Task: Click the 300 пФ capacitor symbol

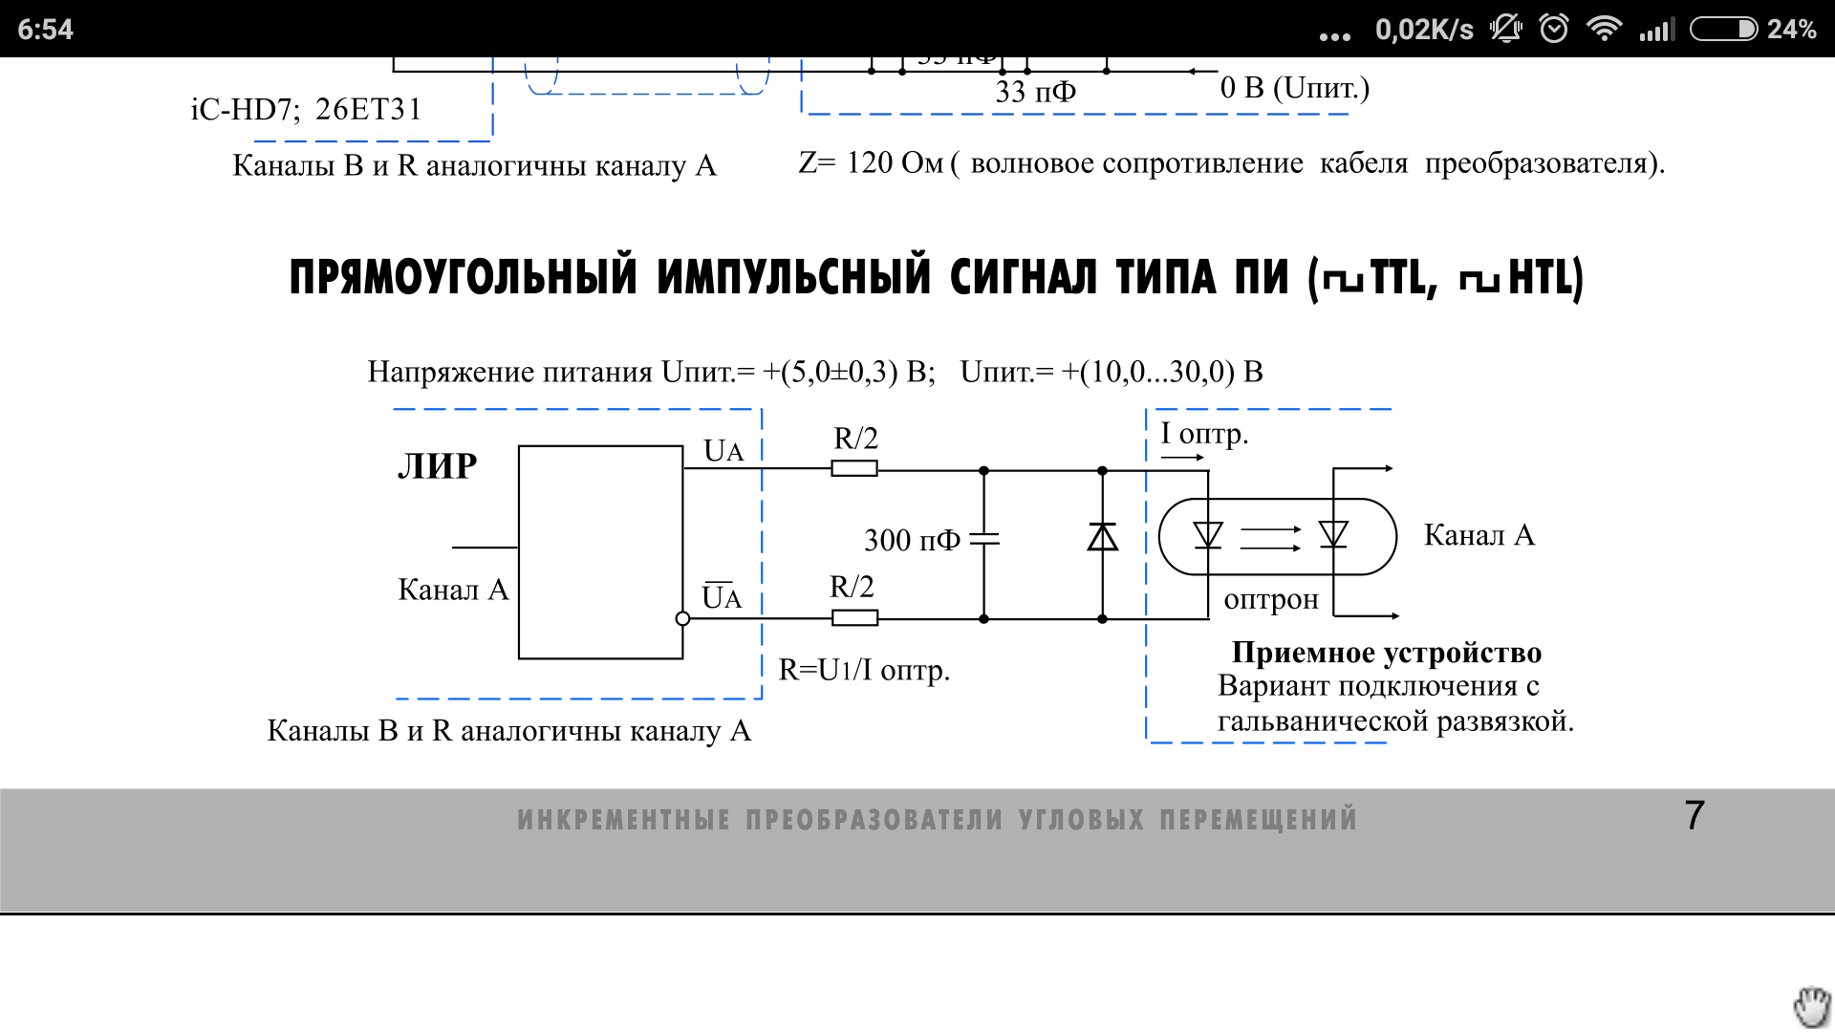Action: [x=983, y=540]
